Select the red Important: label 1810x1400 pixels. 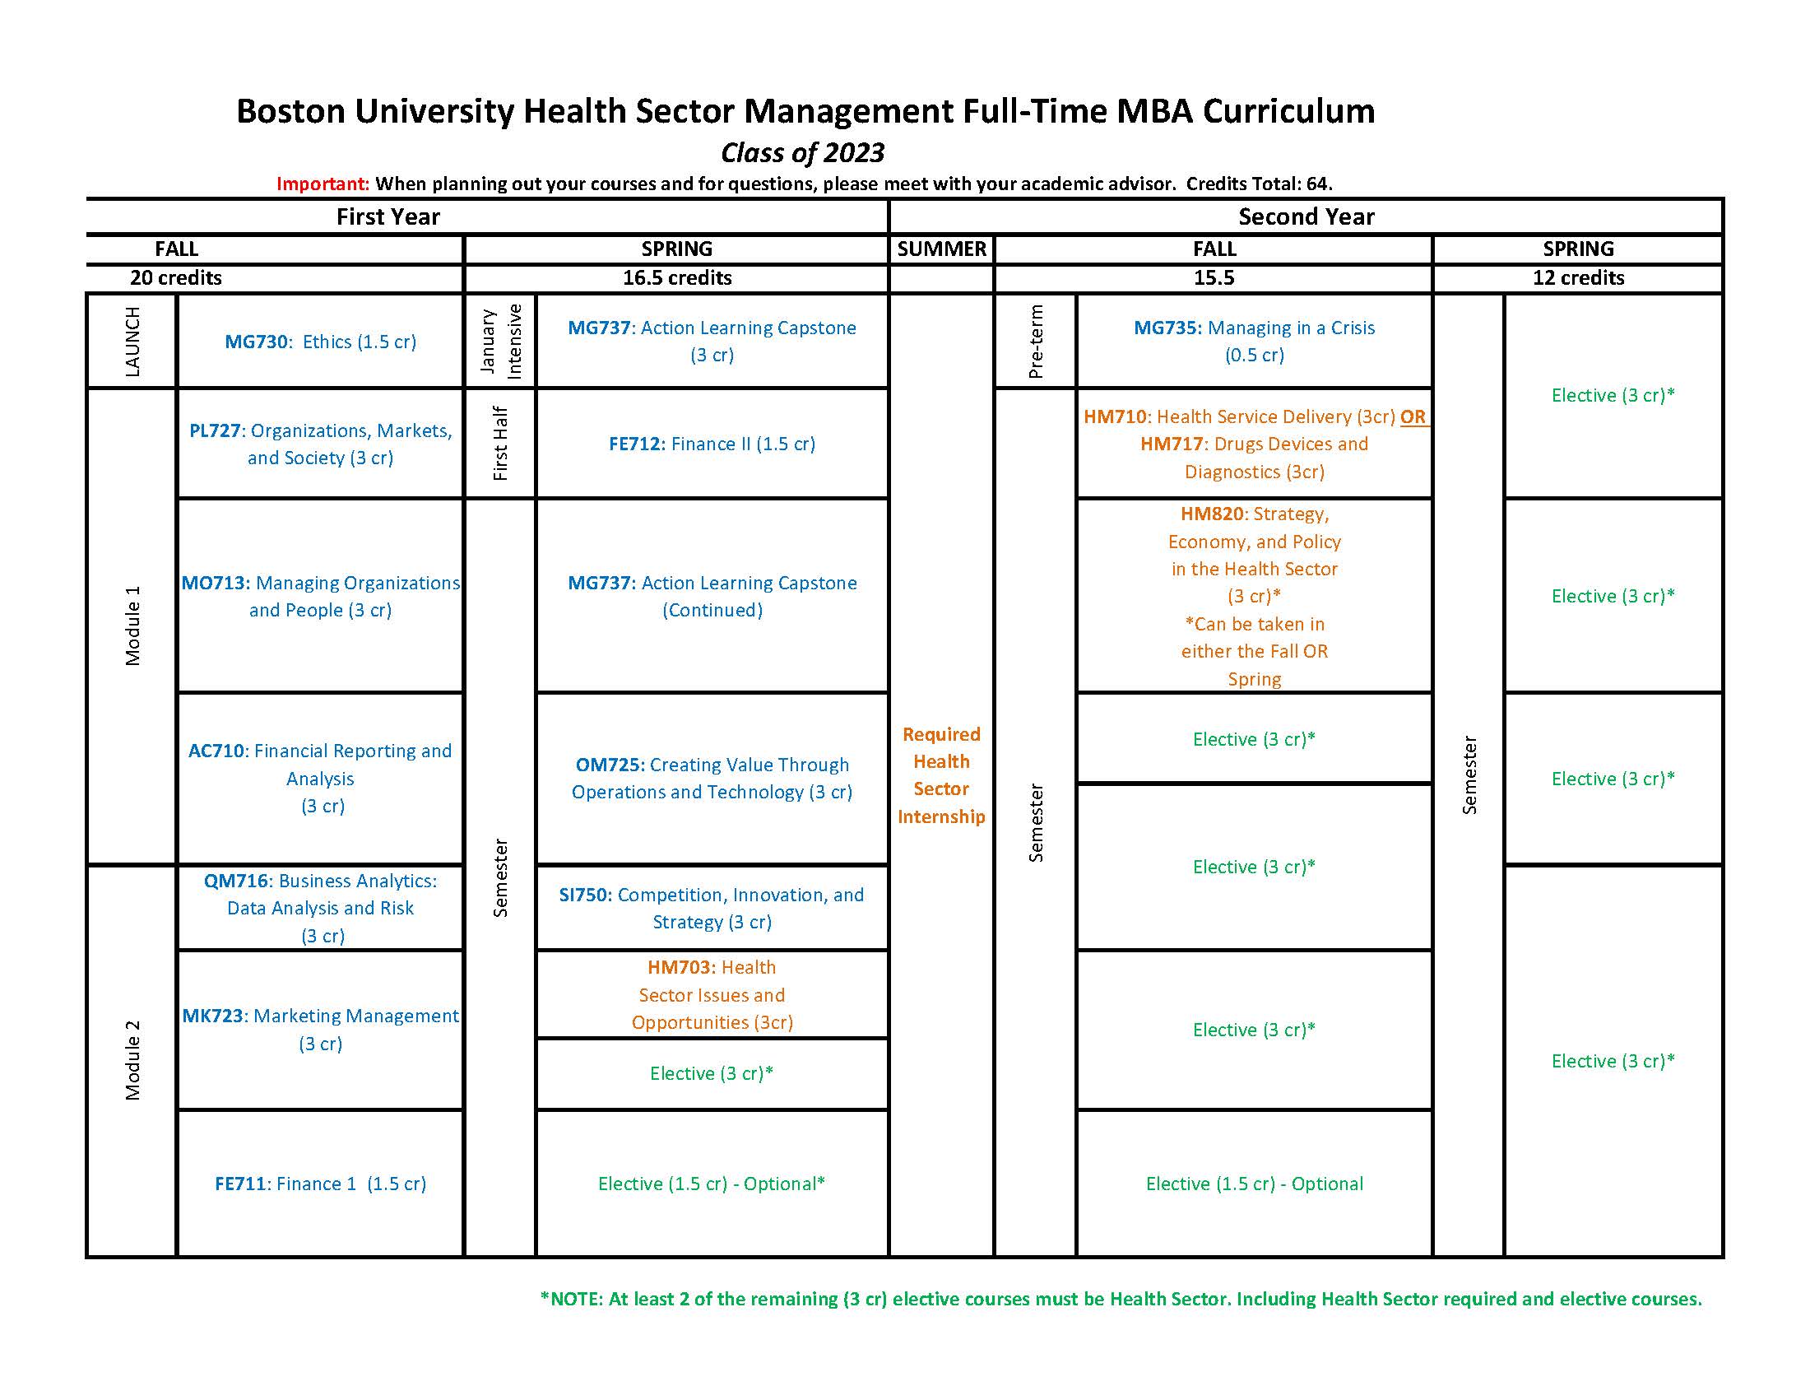(x=323, y=184)
